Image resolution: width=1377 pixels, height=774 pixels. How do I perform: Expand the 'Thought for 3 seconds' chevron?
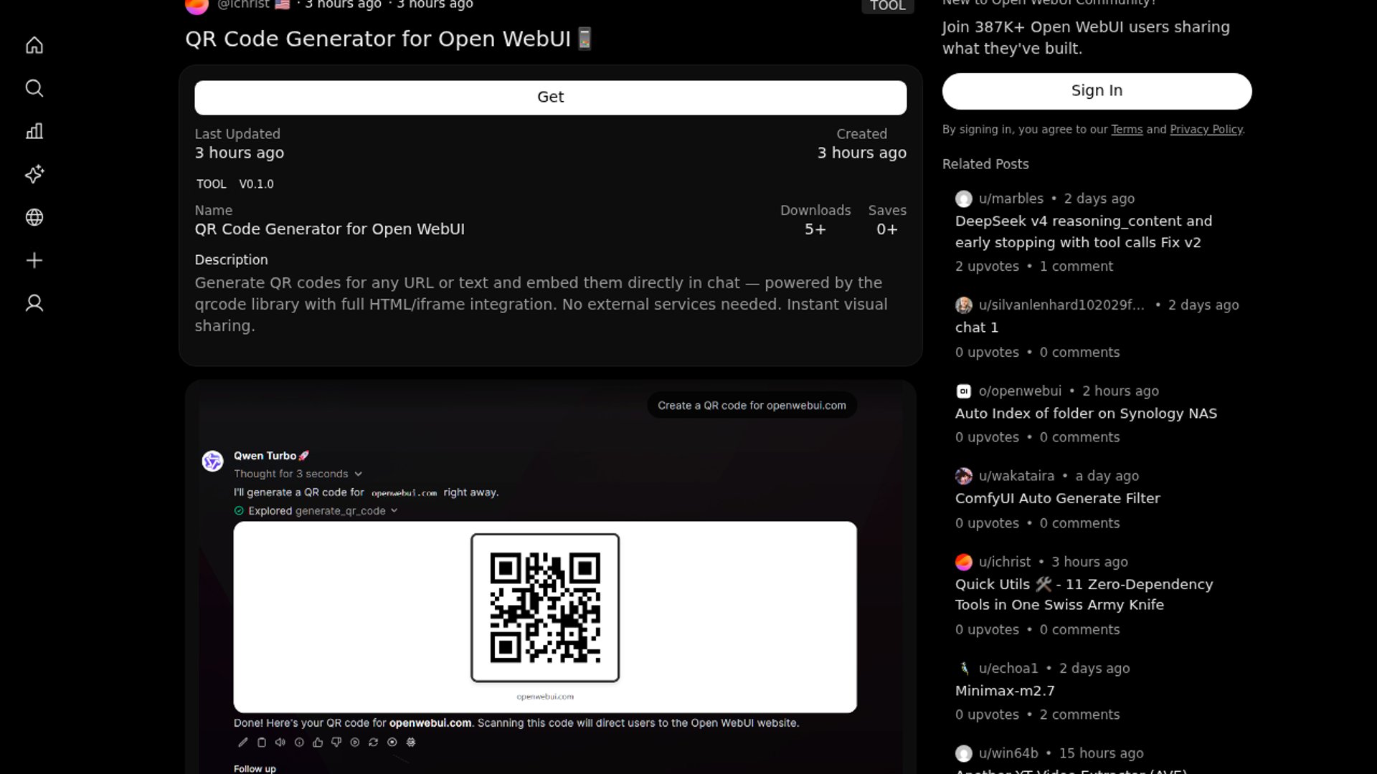click(x=358, y=474)
